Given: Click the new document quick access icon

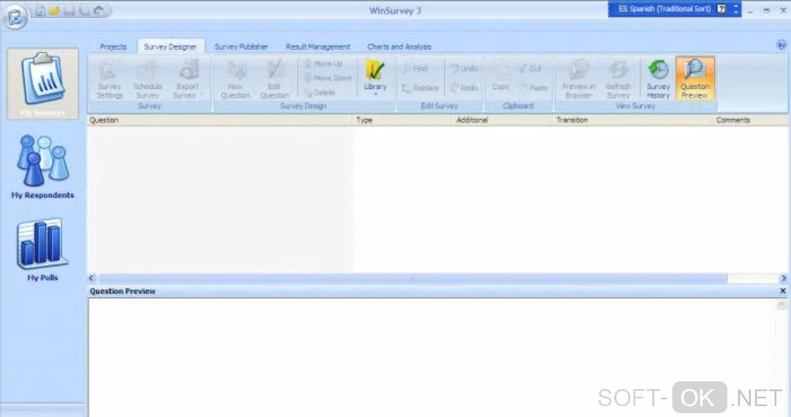Looking at the screenshot, I should pos(40,11).
